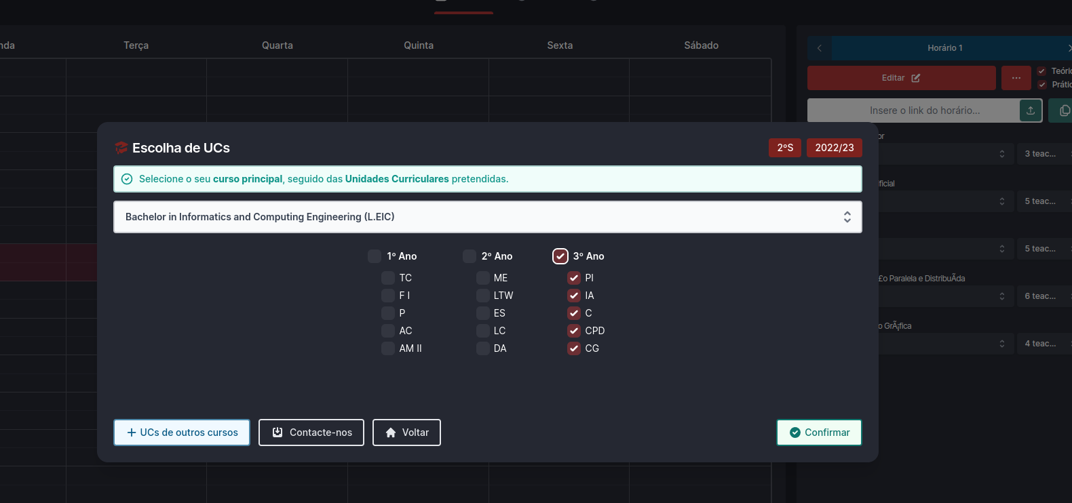Click the Quarta column header

[x=277, y=45]
